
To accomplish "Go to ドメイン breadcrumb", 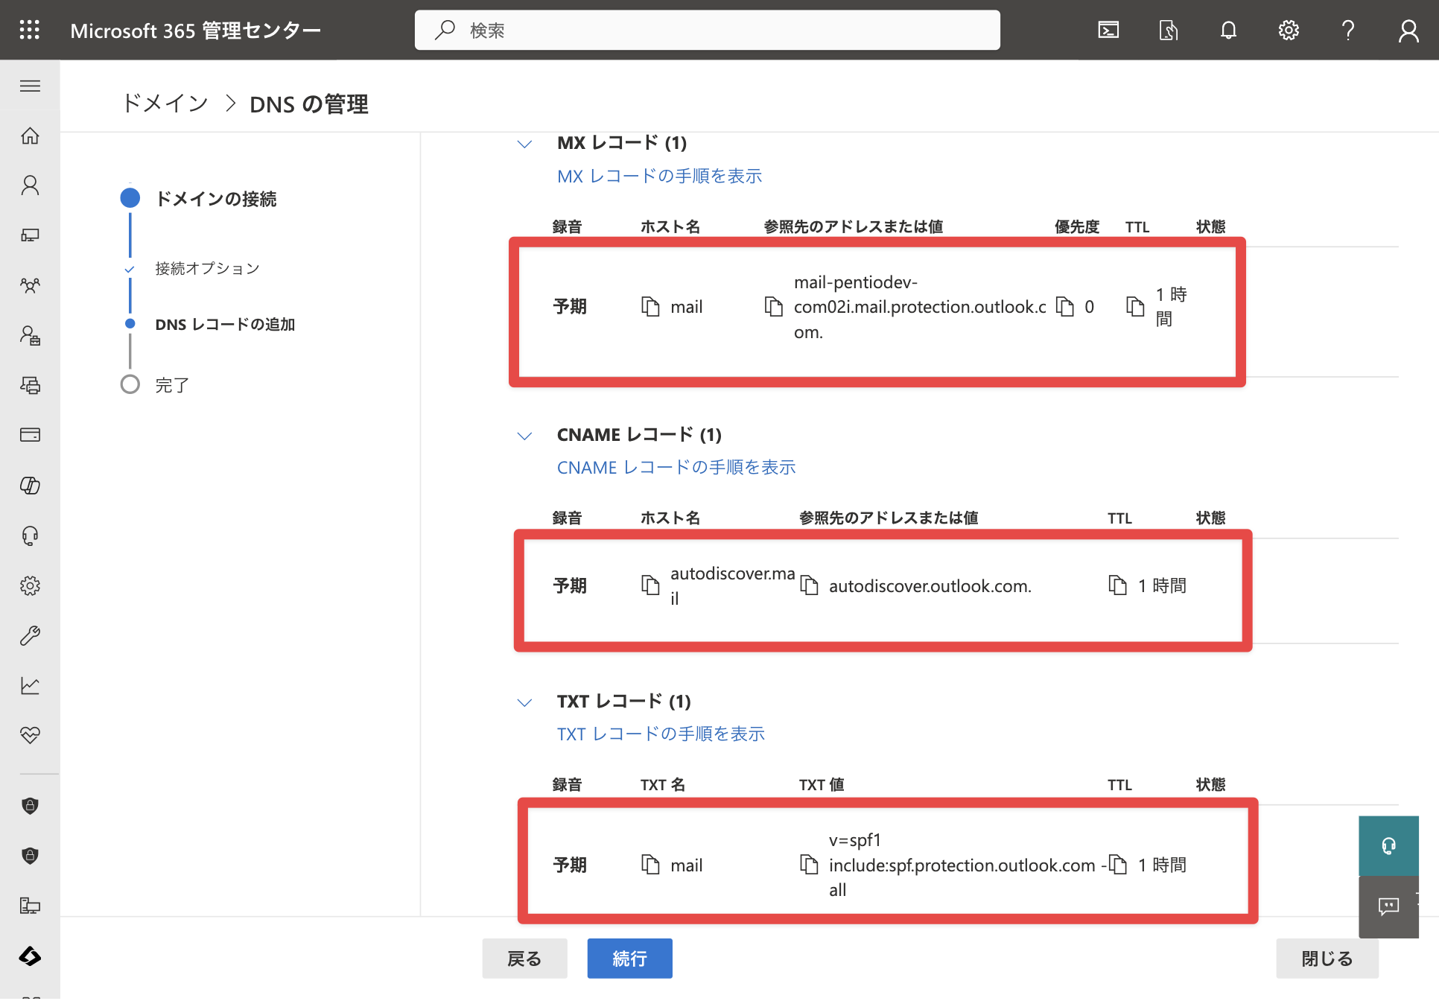I will (x=165, y=104).
